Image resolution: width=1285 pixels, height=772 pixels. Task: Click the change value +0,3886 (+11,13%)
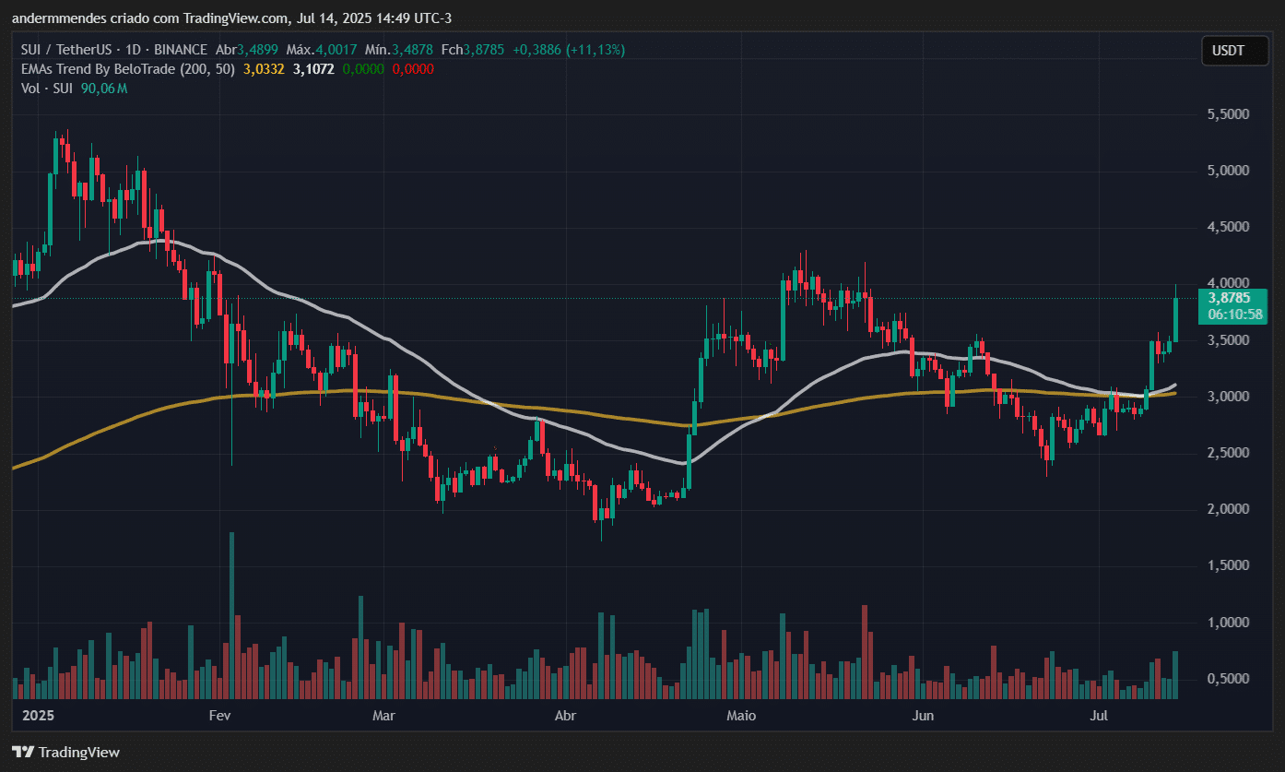[568, 50]
